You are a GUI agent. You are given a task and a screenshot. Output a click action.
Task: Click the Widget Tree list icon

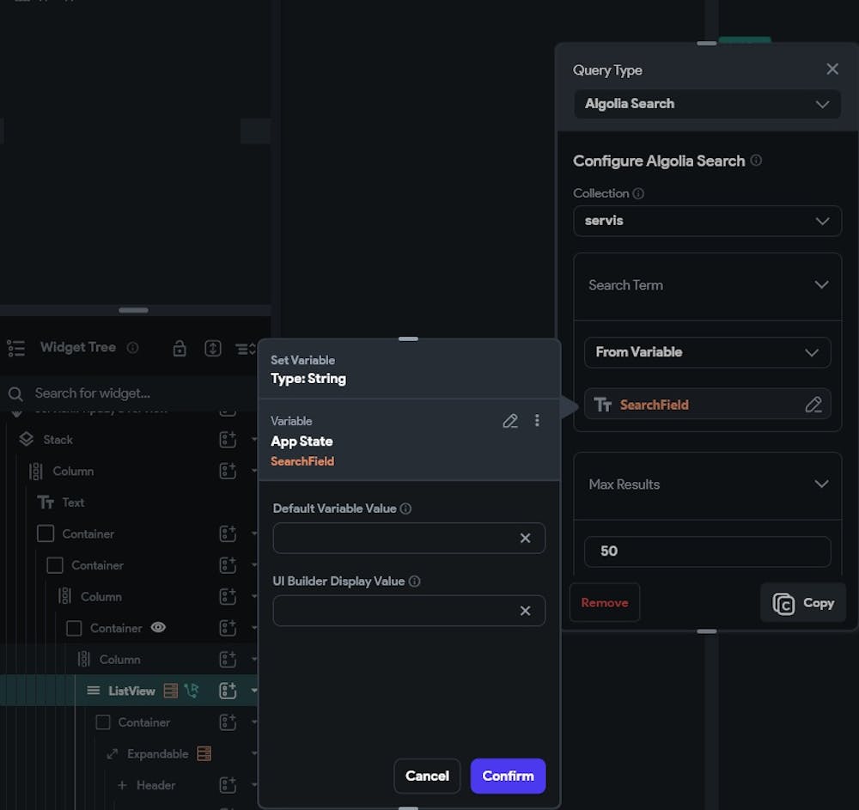point(15,348)
